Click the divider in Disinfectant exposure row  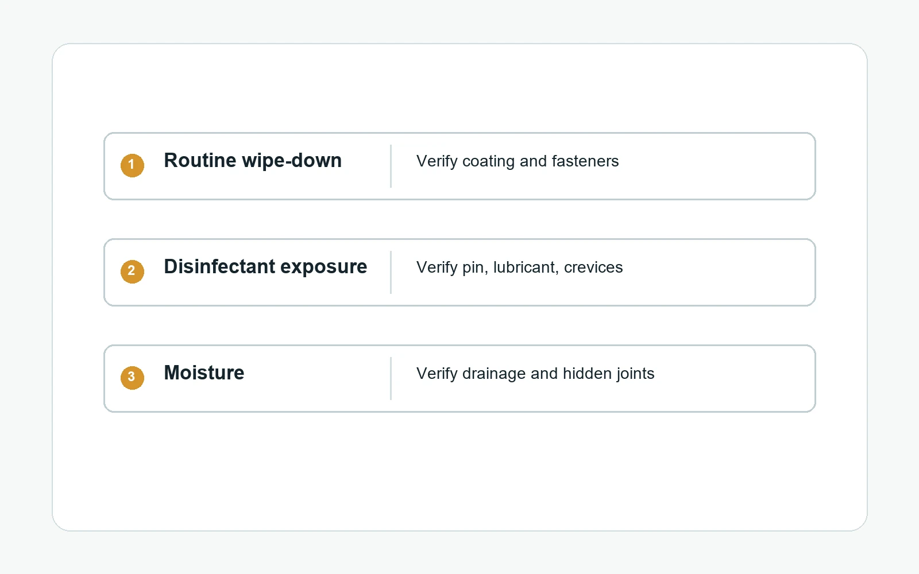[391, 272]
